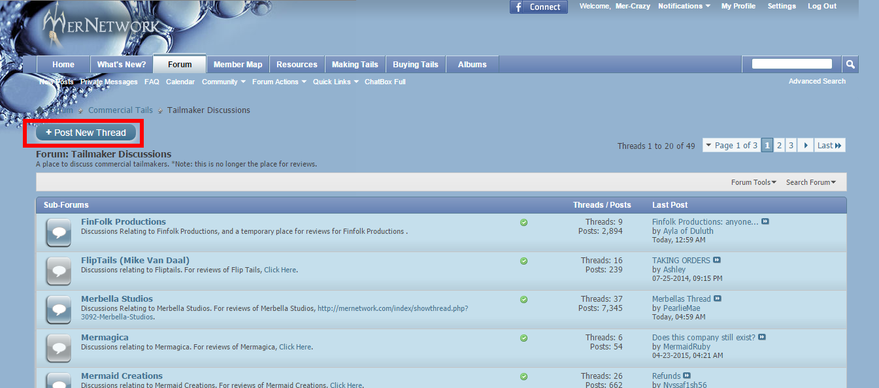Screen dimensions: 879x388
Task: Expand the Search Forum dropdown
Action: click(811, 182)
